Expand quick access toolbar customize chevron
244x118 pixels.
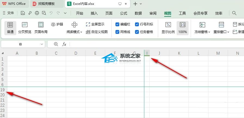click(65, 13)
